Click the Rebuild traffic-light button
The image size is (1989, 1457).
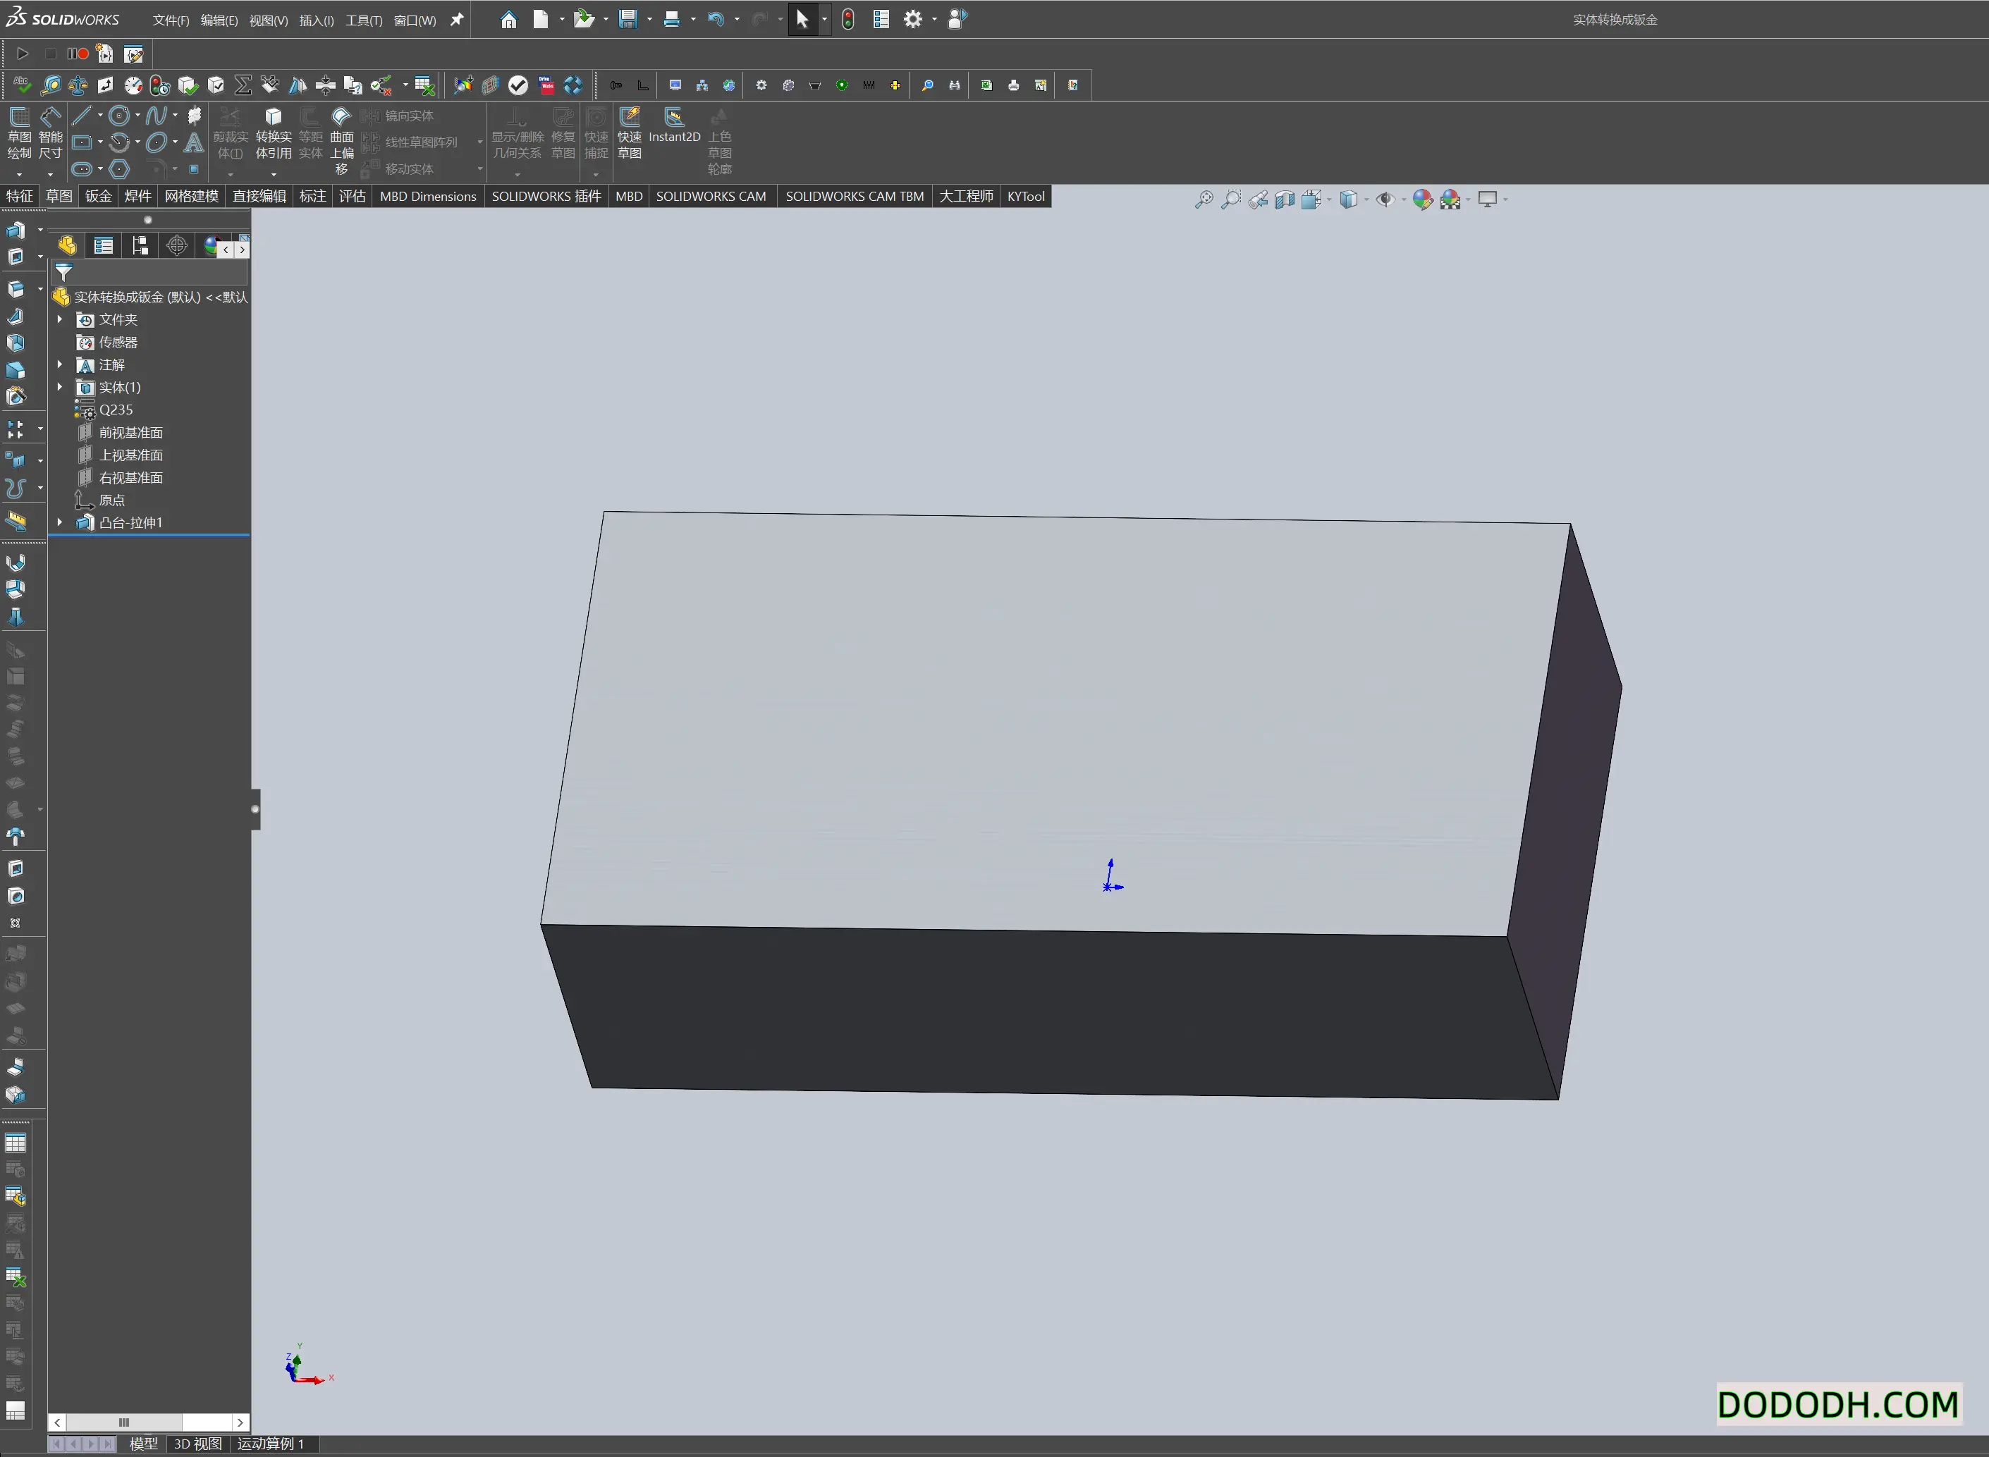[847, 18]
